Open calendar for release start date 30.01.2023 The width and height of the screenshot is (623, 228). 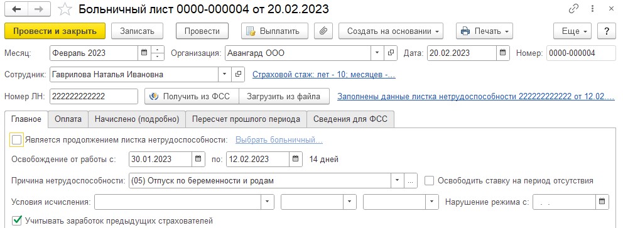pos(198,160)
